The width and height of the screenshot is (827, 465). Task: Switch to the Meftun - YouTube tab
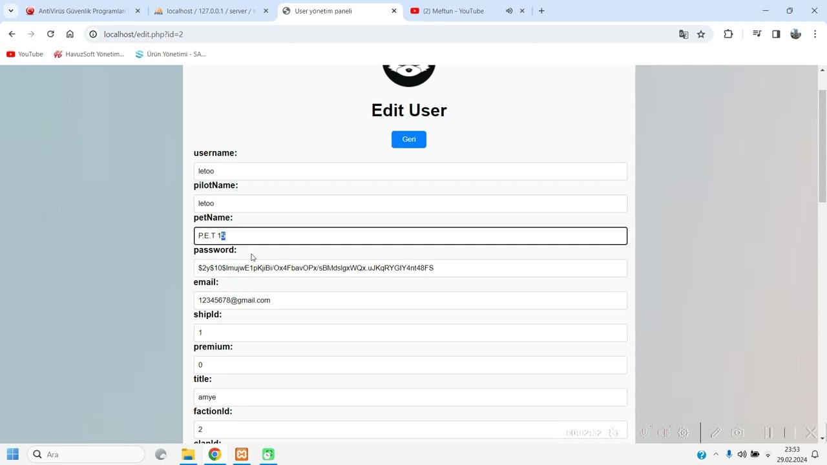[x=468, y=11]
